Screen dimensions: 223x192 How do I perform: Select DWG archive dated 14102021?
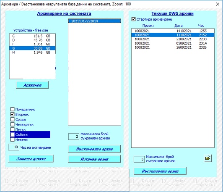coord(173,31)
